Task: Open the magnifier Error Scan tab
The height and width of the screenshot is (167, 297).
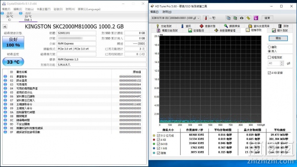Action: [x=232, y=26]
